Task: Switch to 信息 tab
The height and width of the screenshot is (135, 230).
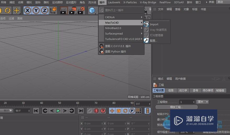Action: coord(171,90)
